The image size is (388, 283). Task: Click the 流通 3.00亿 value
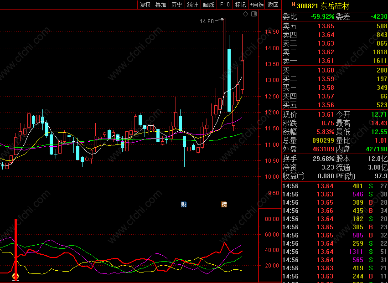378,167
